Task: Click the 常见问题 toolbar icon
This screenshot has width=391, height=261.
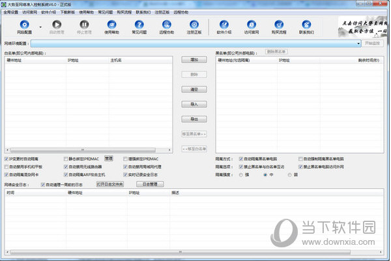Action: (139, 27)
